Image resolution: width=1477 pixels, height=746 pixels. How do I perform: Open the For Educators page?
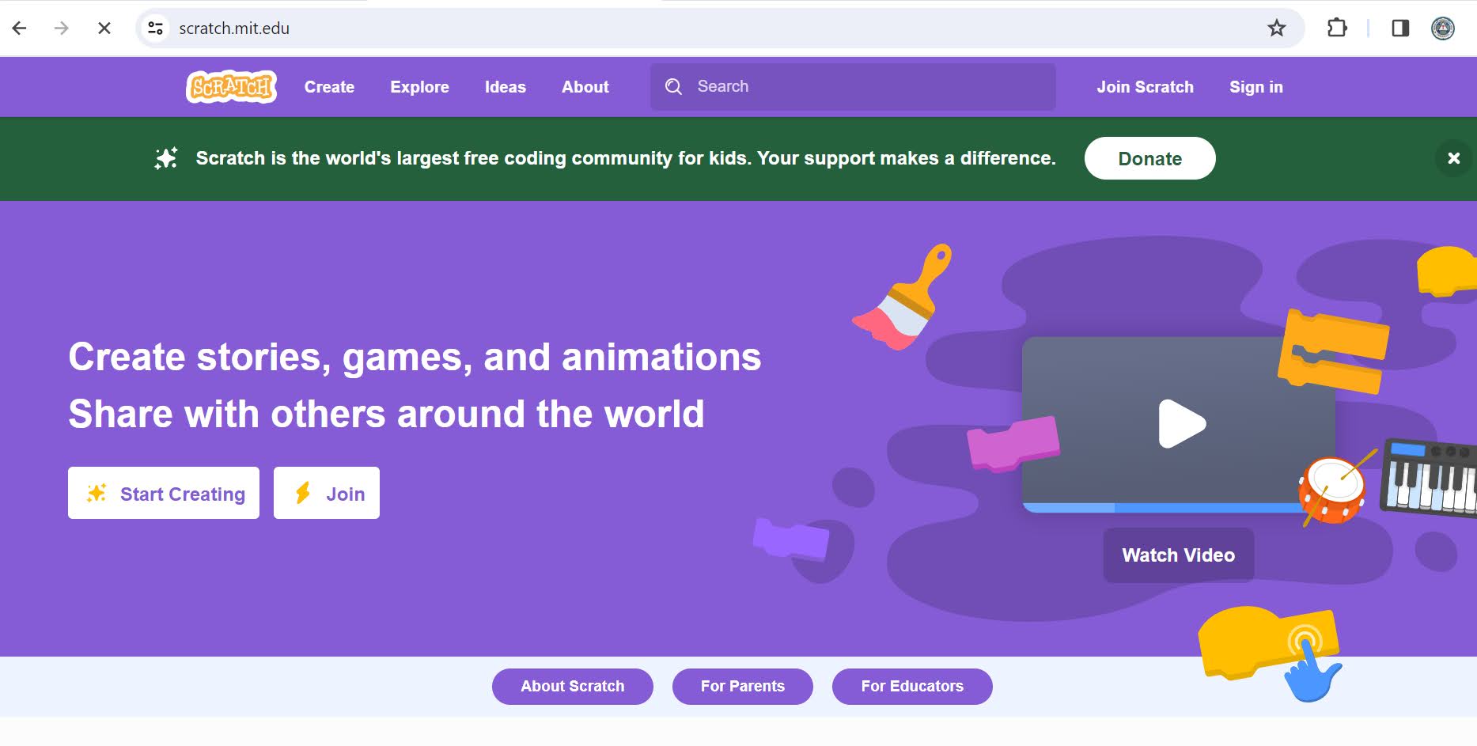tap(912, 686)
